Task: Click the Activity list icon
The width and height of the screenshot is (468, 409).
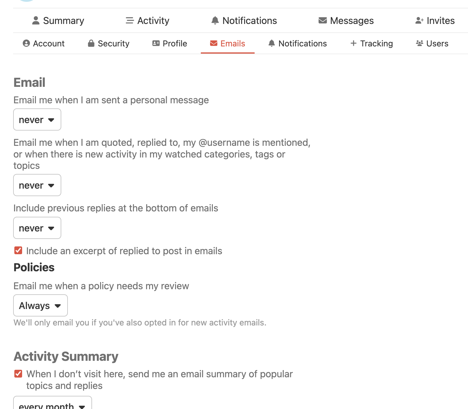Action: pos(130,20)
